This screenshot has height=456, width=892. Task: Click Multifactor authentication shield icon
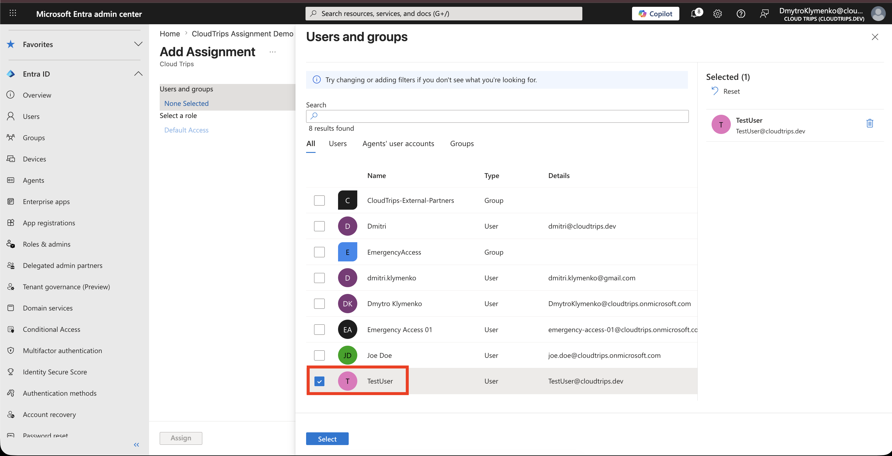(11, 350)
